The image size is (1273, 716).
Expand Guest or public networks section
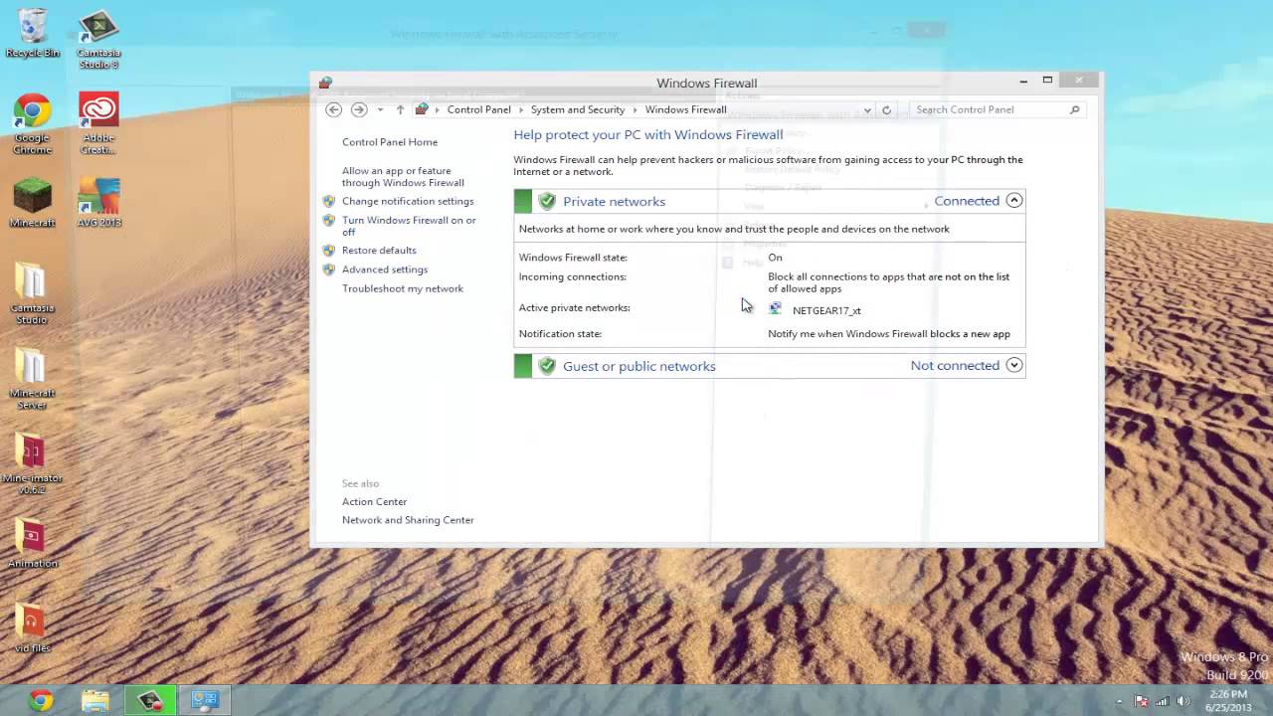tap(1013, 365)
